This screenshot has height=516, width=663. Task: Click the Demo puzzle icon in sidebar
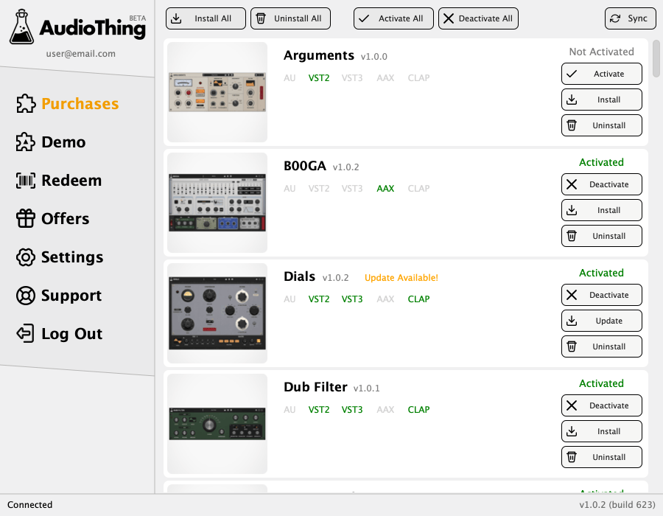point(26,142)
